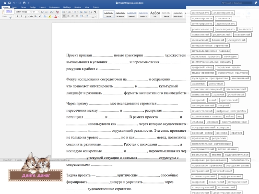Select Align Right paragraph alignment
Screen dimensions: 259x194
click(72, 16)
